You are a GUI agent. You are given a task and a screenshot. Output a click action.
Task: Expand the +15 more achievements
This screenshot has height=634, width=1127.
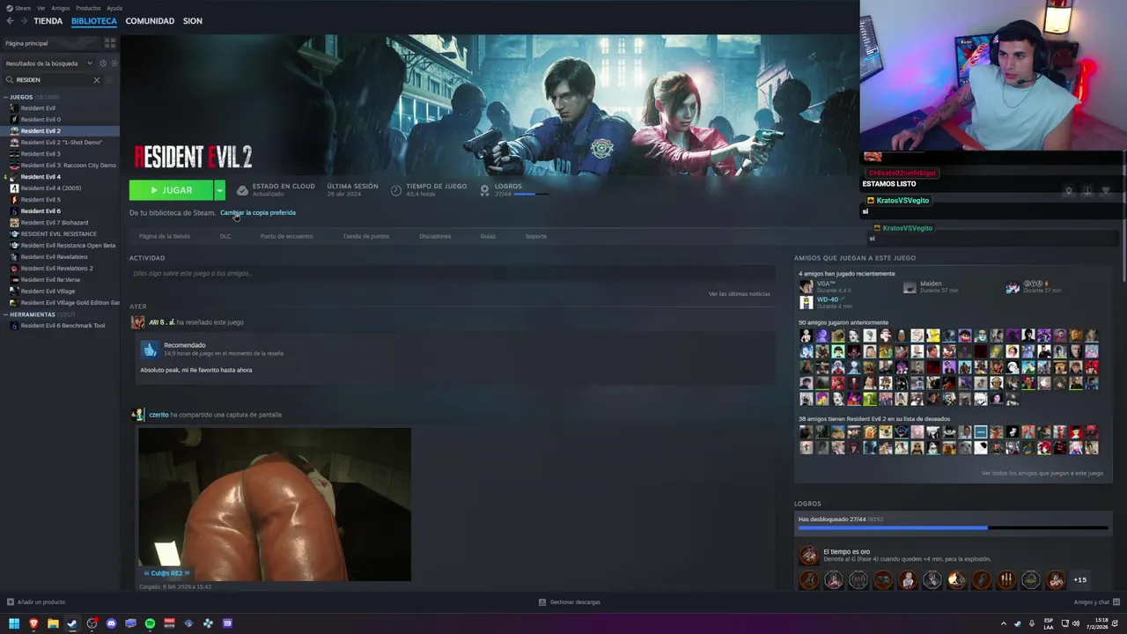(x=1079, y=579)
